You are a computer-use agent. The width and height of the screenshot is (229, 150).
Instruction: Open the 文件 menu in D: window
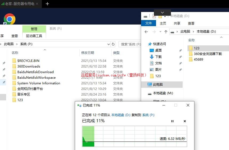tap(149, 23)
